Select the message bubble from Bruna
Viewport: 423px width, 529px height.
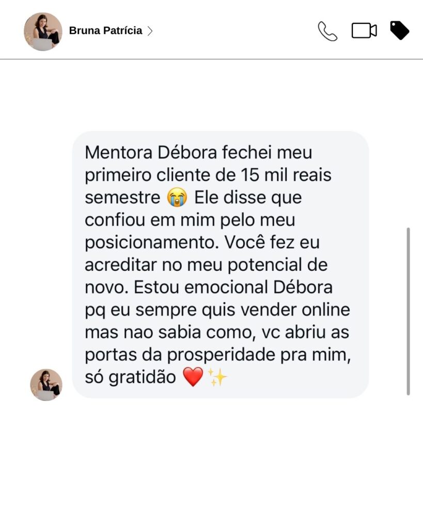click(x=221, y=264)
